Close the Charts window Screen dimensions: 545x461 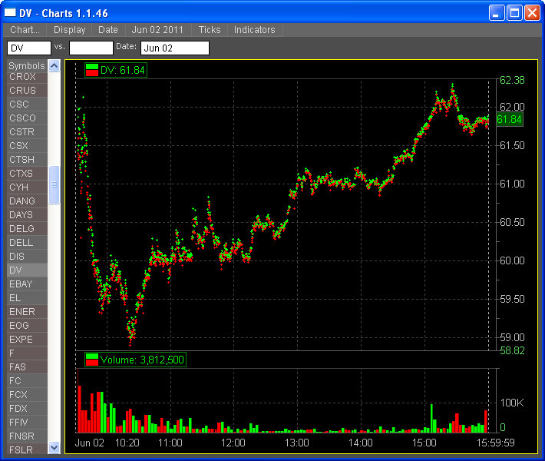click(532, 13)
